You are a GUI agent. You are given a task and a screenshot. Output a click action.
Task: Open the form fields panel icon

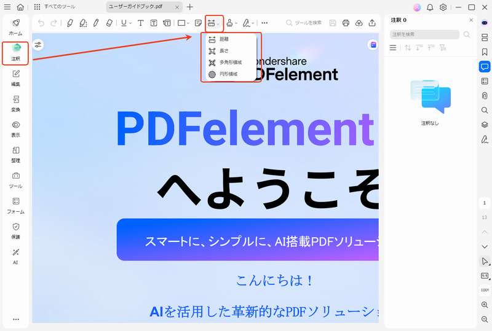(485, 81)
